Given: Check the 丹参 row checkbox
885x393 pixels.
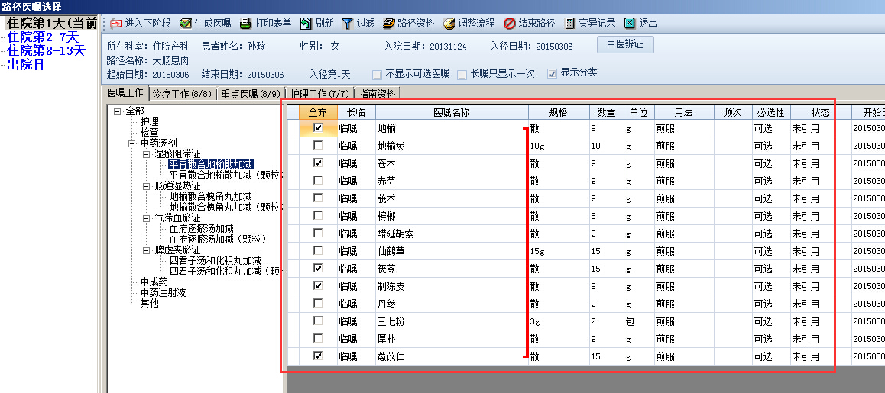Looking at the screenshot, I should (319, 303).
